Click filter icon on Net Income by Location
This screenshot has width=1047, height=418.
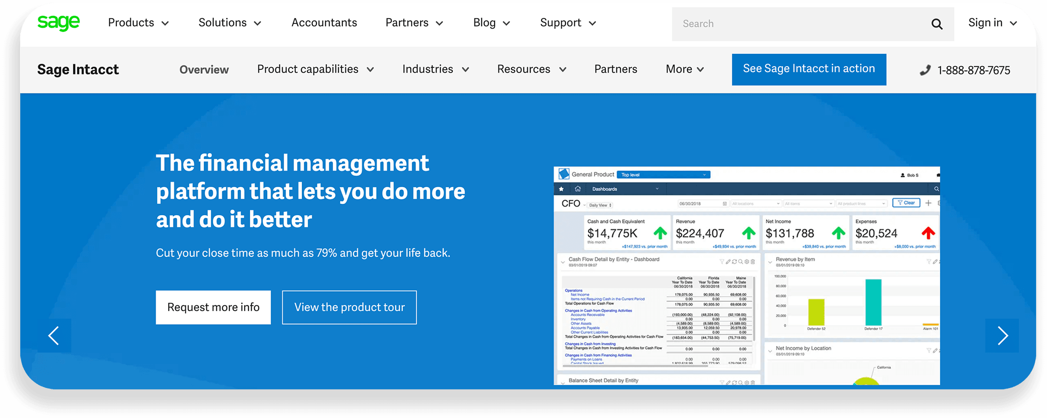pos(928,351)
